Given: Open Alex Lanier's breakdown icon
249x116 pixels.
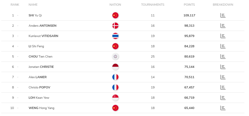Looking at the screenshot, I should point(223,77).
